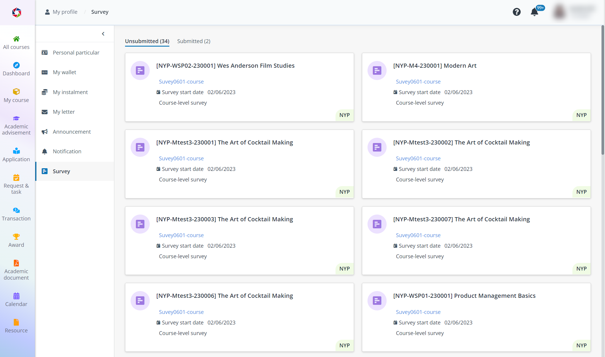The image size is (605, 357).
Task: Open Product Management Basics survey title
Action: click(464, 296)
